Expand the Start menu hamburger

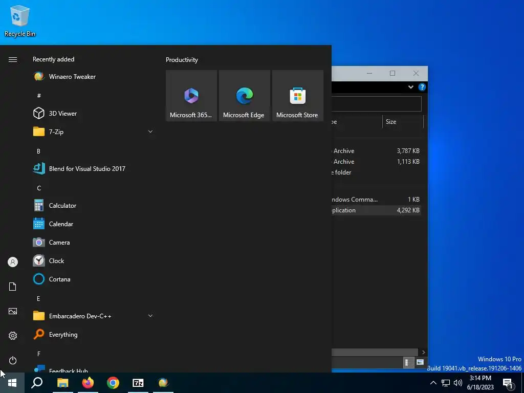click(13, 59)
